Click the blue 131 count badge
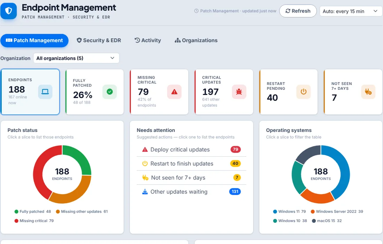Image resolution: width=383 pixels, height=244 pixels. [235, 191]
